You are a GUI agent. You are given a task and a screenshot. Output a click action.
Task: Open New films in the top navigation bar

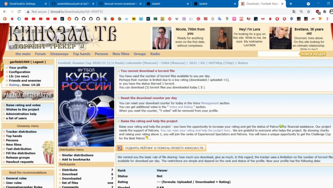point(121,54)
